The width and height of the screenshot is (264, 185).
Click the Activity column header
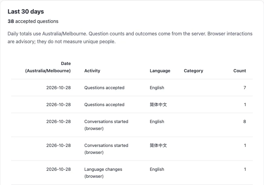(x=92, y=71)
